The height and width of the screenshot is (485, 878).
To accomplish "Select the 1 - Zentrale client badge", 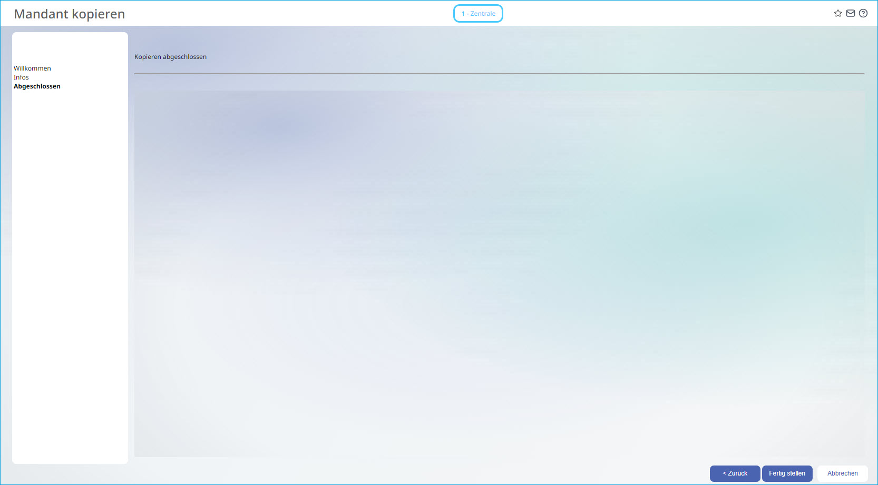I will [479, 14].
